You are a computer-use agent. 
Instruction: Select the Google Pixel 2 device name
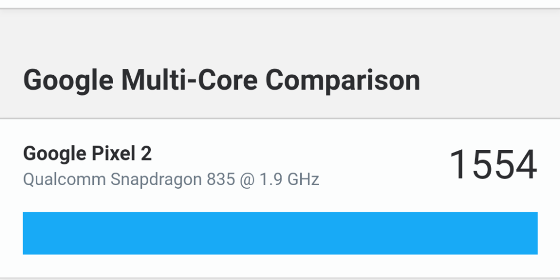[x=87, y=154]
